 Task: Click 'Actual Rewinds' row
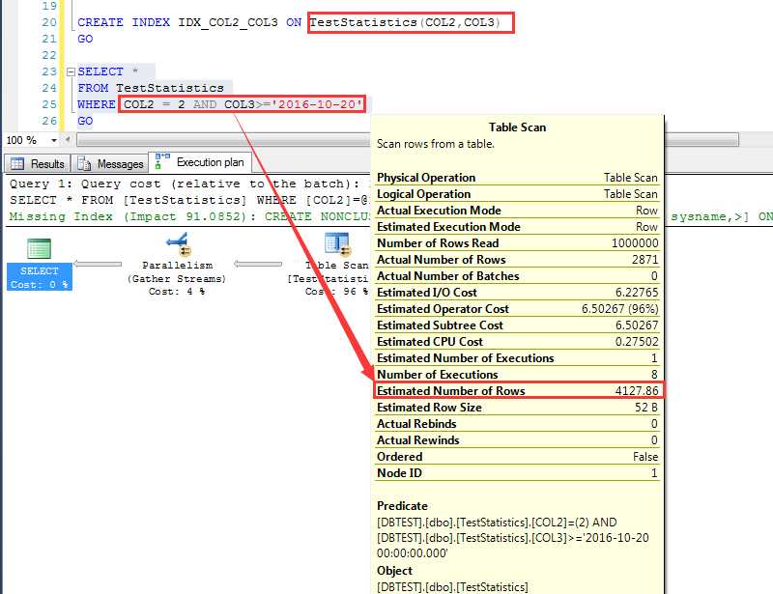click(x=518, y=440)
